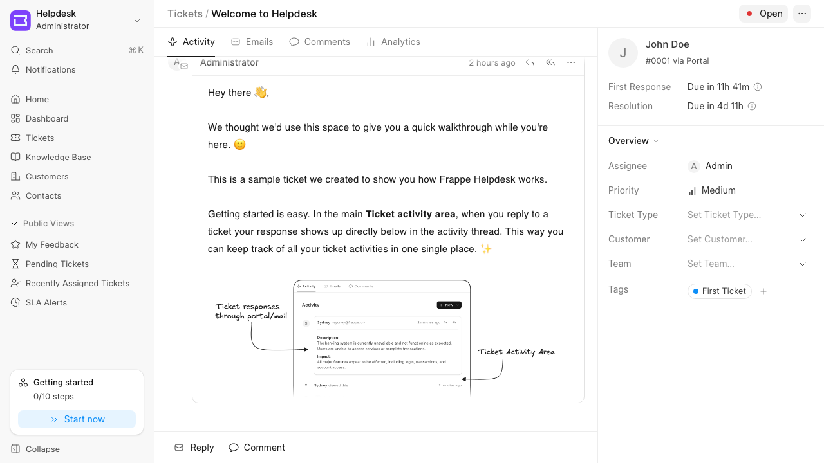Open the Set Team dropdown
Image resolution: width=824 pixels, height=463 pixels.
click(747, 264)
